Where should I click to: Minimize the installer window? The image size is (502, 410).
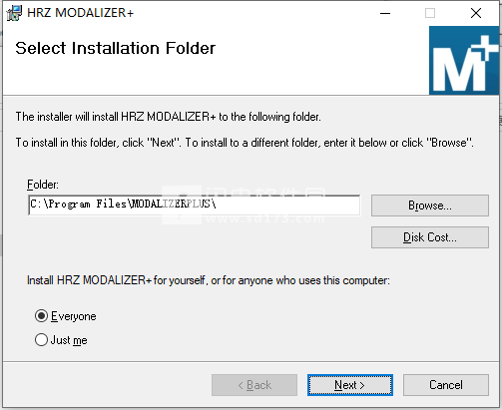pos(385,13)
